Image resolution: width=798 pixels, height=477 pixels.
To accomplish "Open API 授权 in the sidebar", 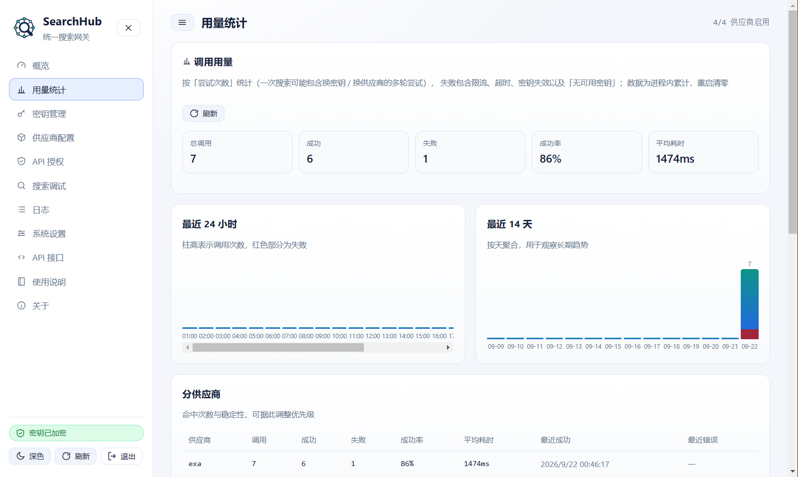I will click(76, 162).
